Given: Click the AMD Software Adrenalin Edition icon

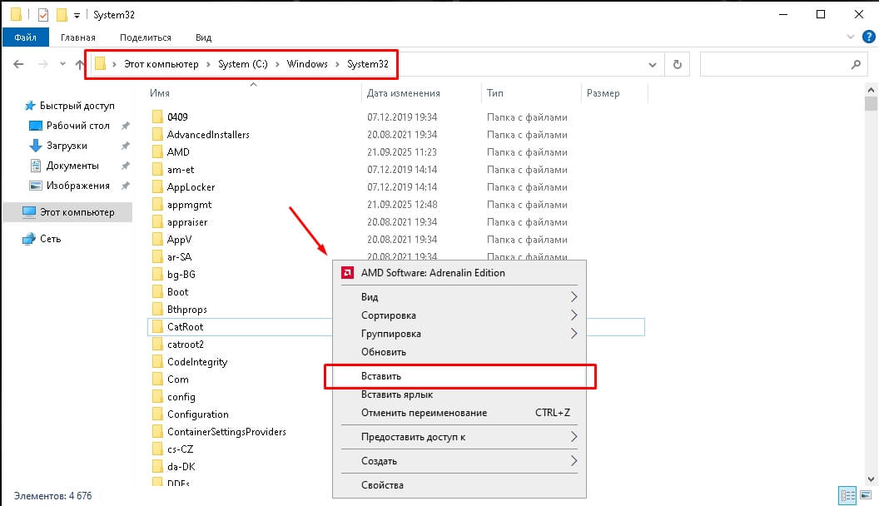Looking at the screenshot, I should point(348,273).
